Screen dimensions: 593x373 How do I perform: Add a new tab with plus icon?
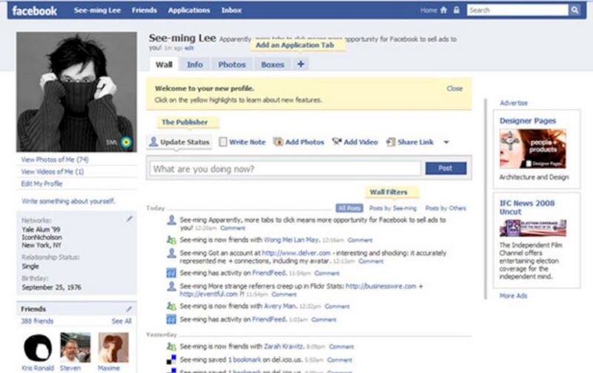click(301, 64)
